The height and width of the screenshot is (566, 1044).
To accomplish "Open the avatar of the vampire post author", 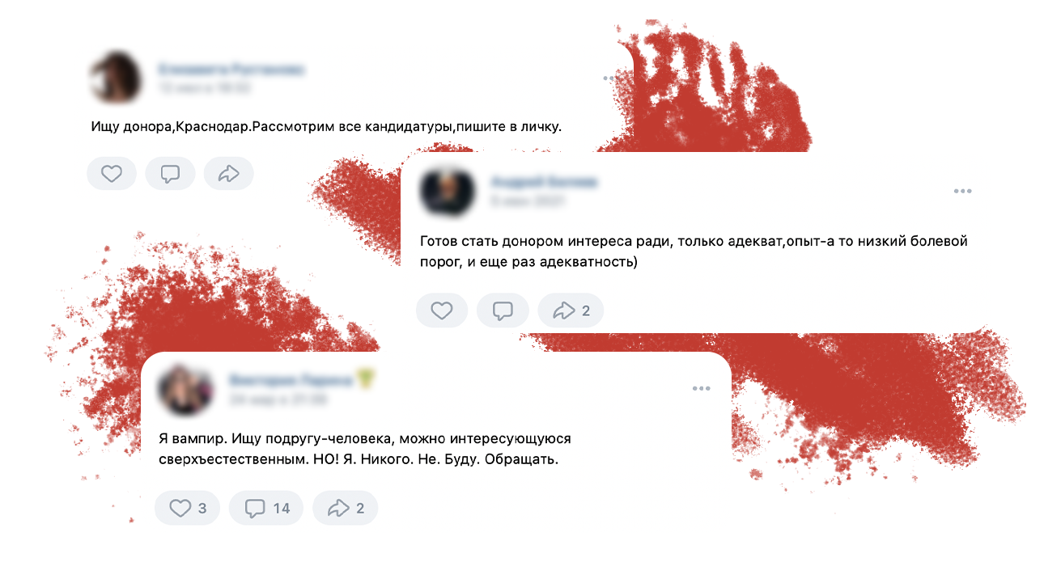I will (x=186, y=389).
